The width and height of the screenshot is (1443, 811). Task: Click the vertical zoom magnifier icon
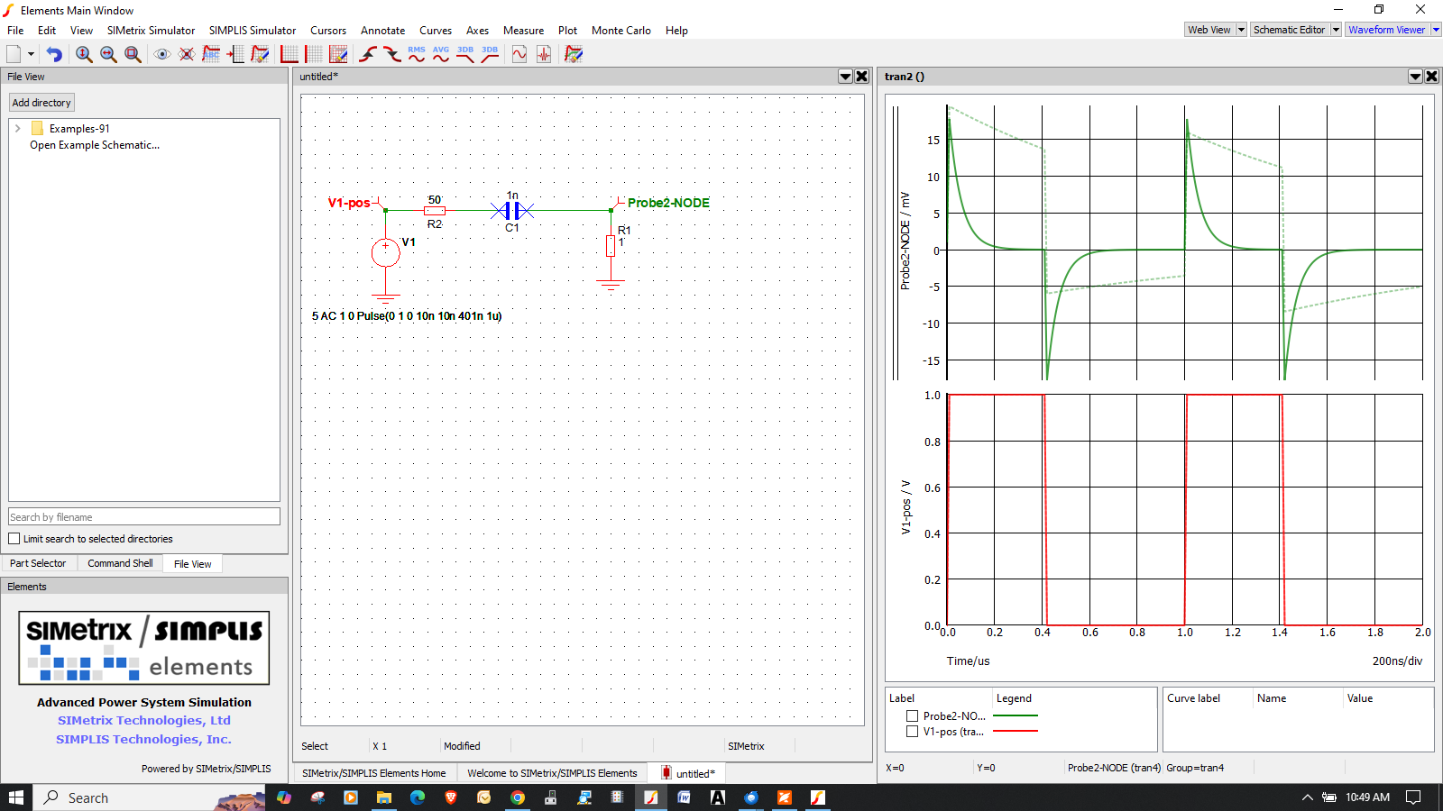click(x=84, y=54)
